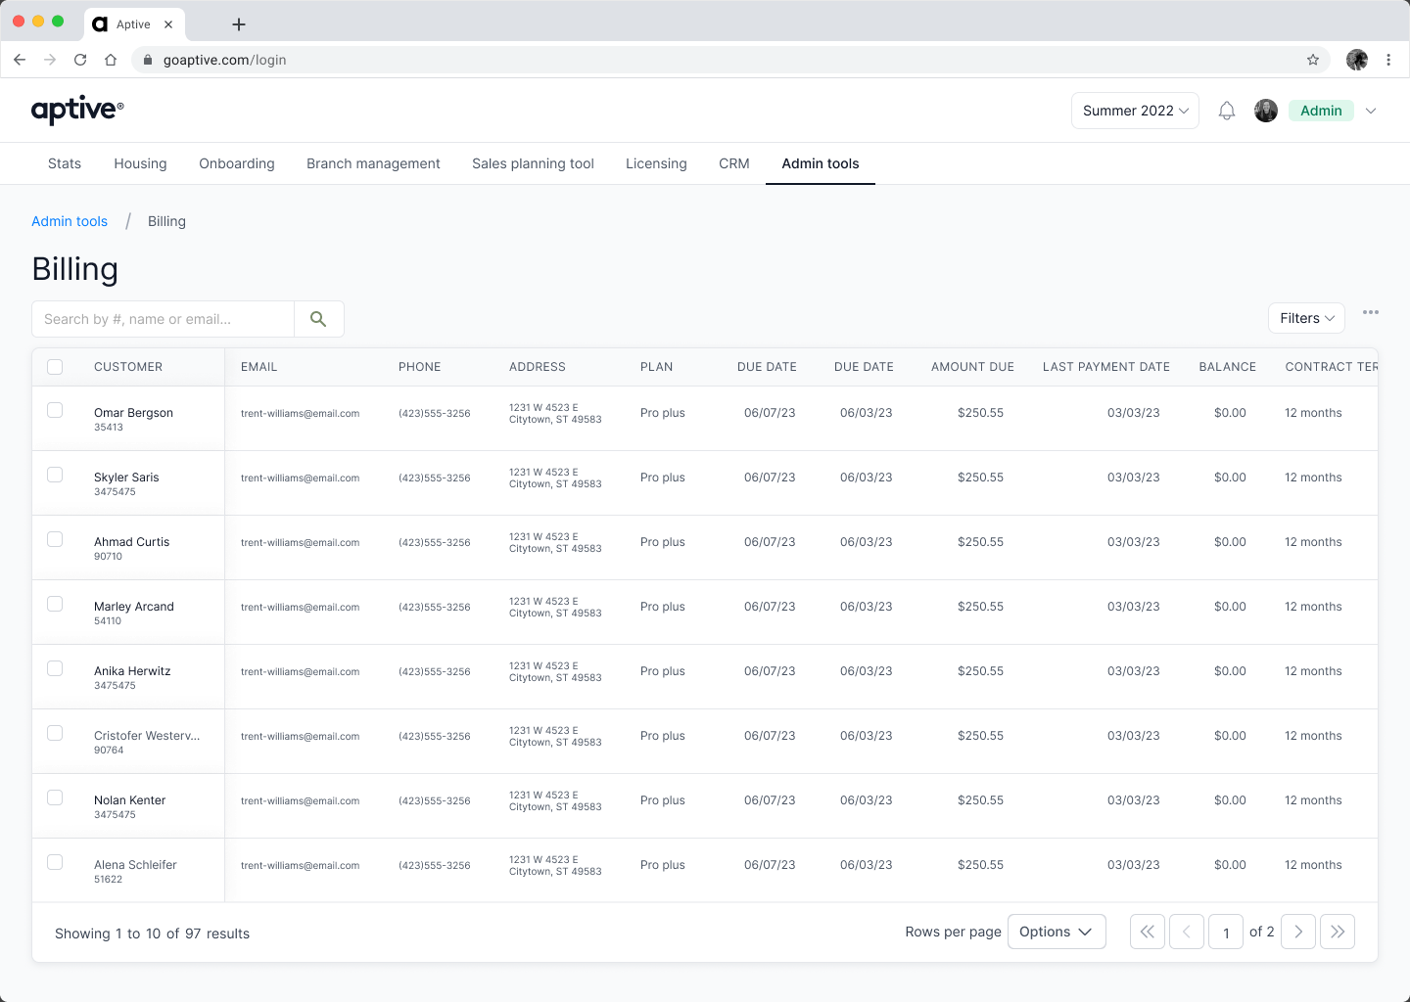Image resolution: width=1410 pixels, height=1002 pixels.
Task: Go to the previous results page
Action: pos(1187,932)
